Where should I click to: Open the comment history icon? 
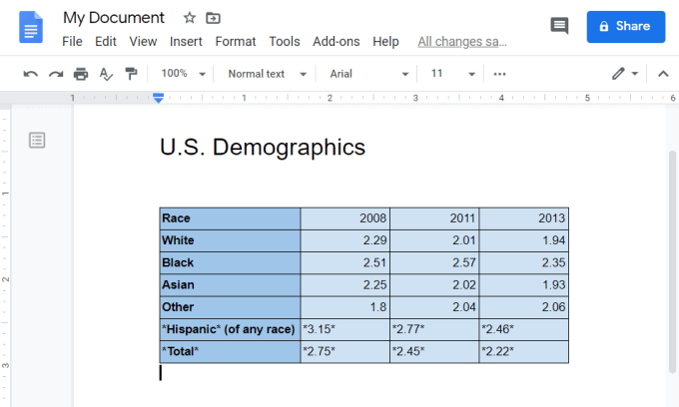(559, 27)
